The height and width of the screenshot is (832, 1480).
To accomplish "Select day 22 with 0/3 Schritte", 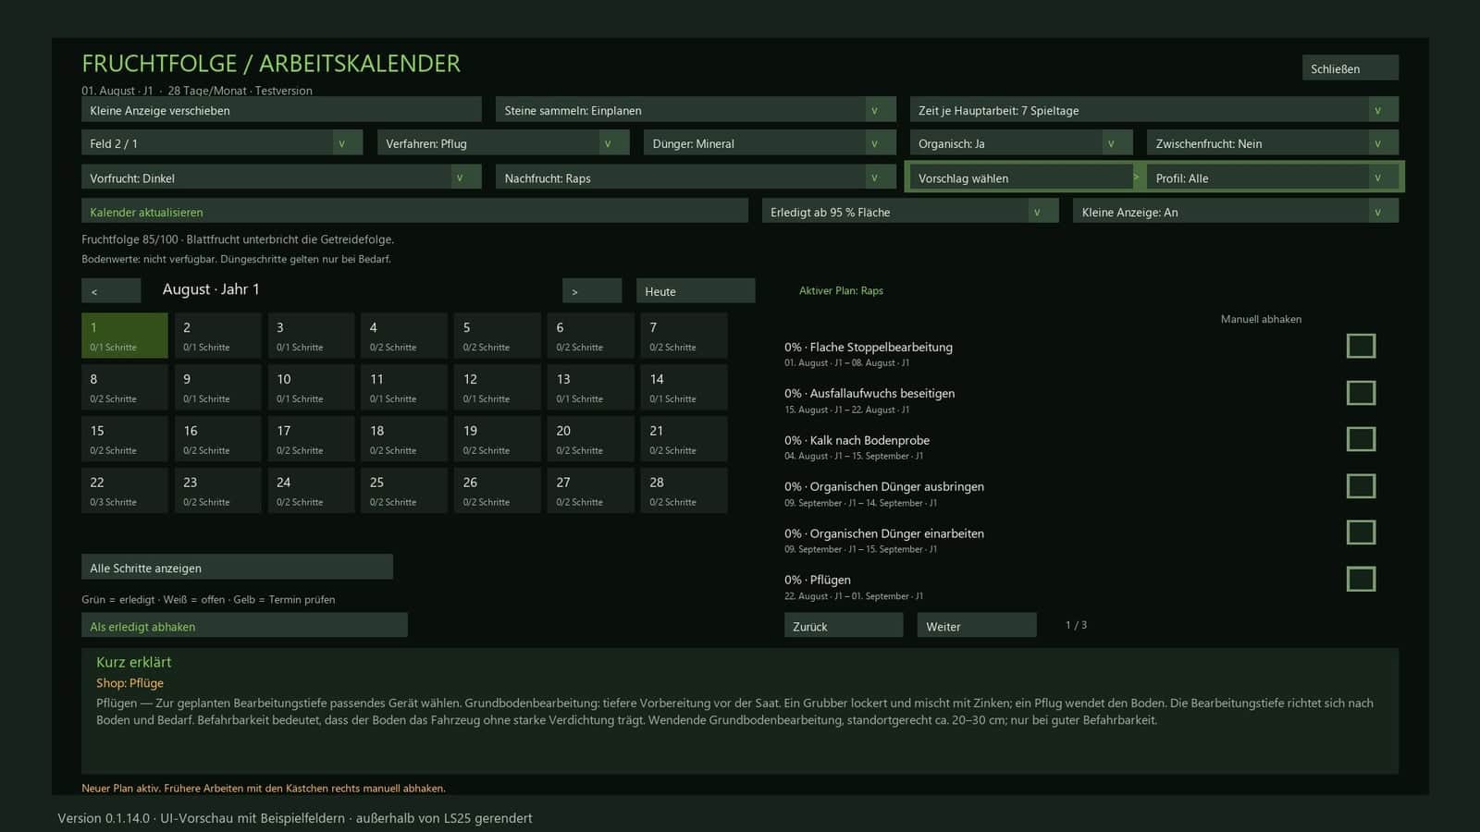I will pyautogui.click(x=125, y=491).
